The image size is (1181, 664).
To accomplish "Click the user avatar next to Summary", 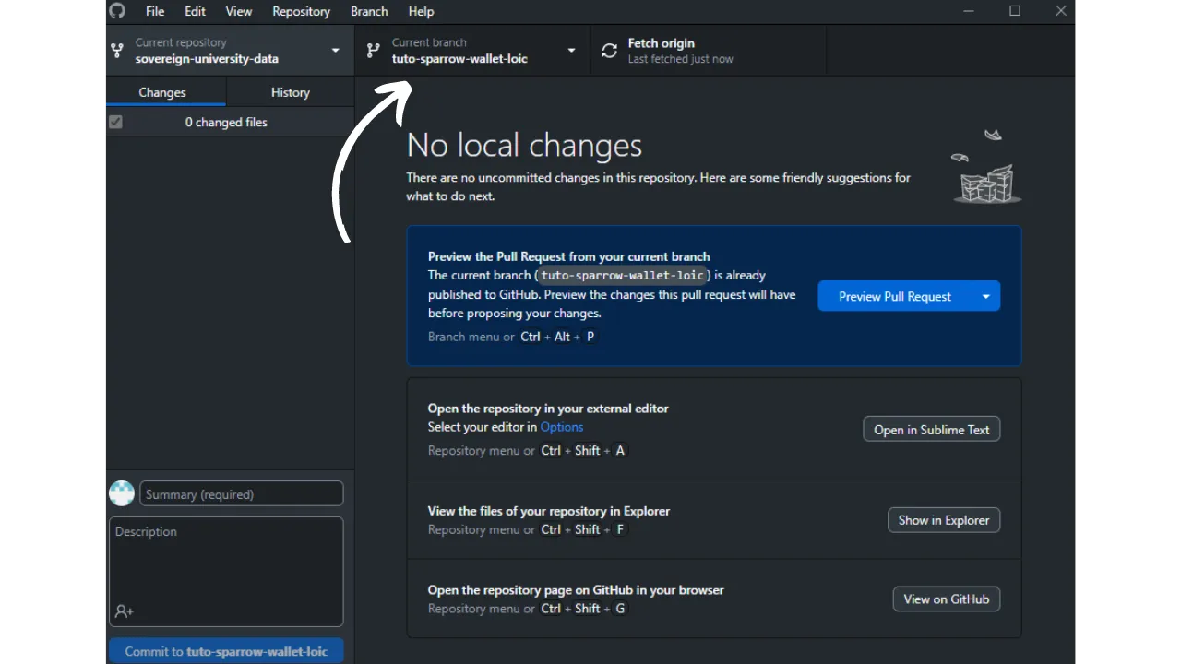I will point(122,493).
